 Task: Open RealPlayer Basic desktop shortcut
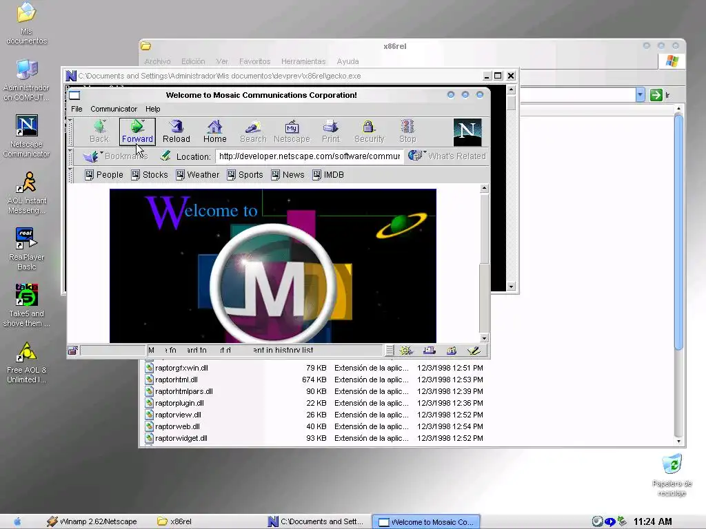tap(27, 249)
